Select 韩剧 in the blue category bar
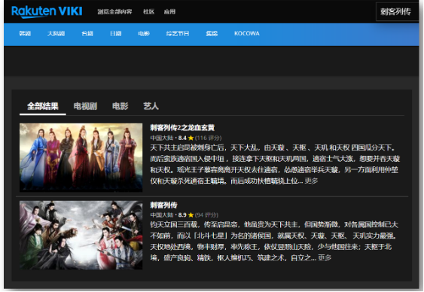 coord(25,34)
